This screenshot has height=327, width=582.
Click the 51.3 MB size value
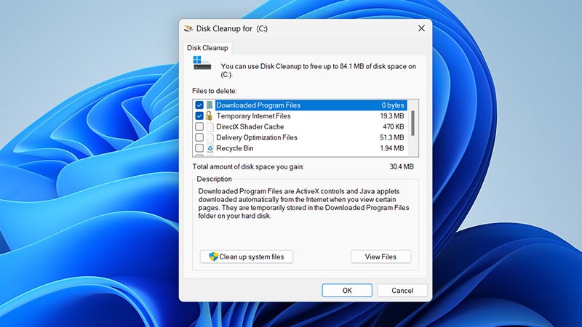392,137
